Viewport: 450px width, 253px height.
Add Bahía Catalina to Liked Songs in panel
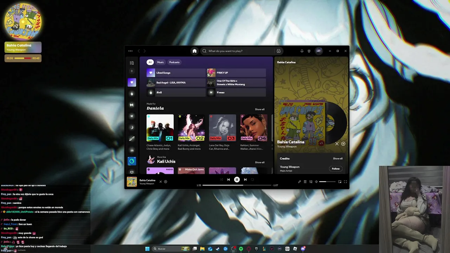pos(343,144)
